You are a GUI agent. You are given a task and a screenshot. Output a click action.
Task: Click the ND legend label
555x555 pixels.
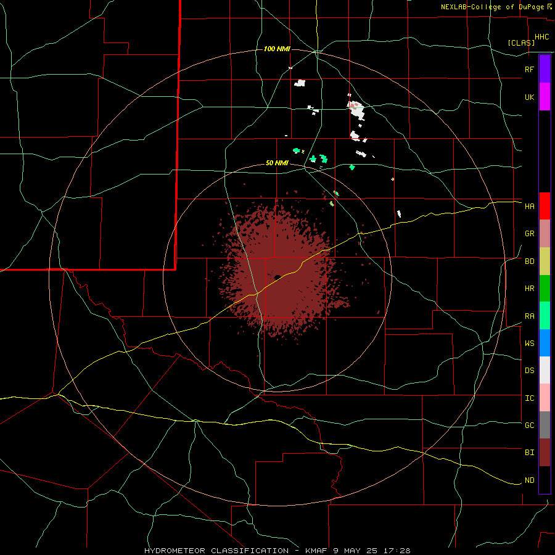click(529, 480)
